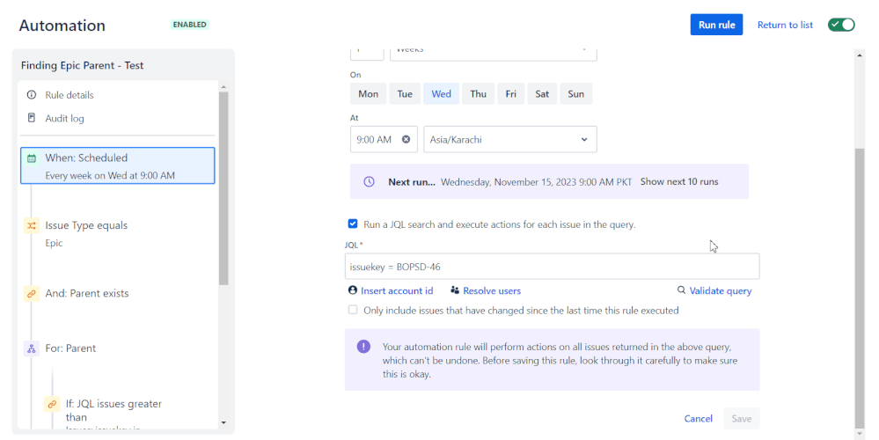The width and height of the screenshot is (879, 440).
Task: Click the Finding Epic Parent - Test title
Action: tap(83, 65)
